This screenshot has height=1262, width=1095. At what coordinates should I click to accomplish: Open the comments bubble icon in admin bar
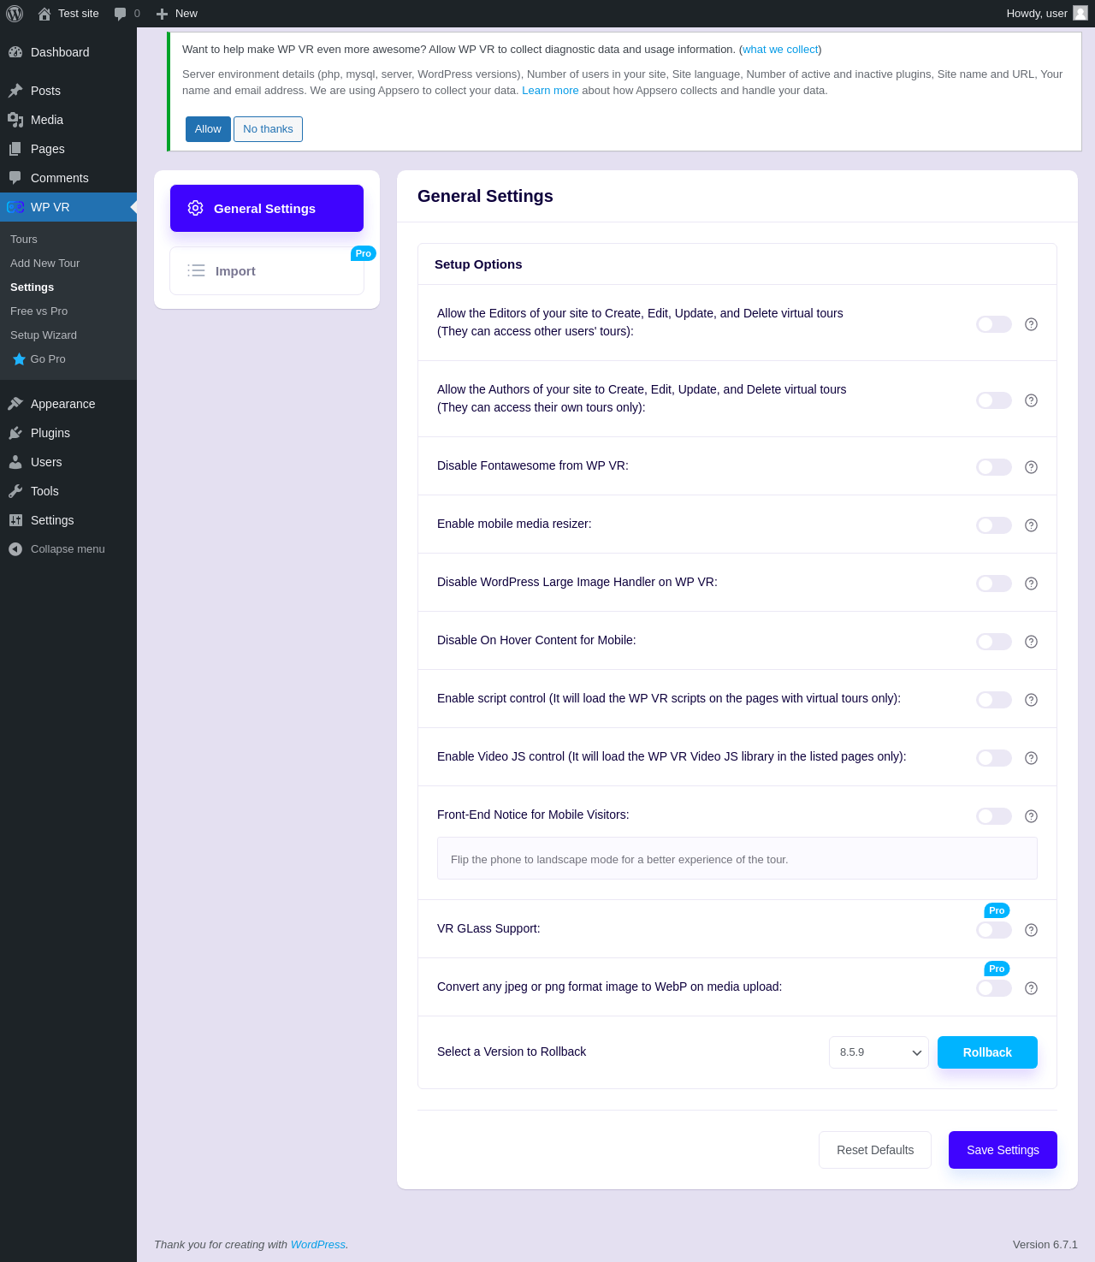[x=121, y=14]
